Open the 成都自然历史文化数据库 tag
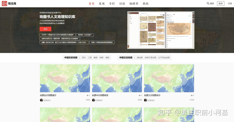Viewport: 234px width, 122px height. click(60, 39)
